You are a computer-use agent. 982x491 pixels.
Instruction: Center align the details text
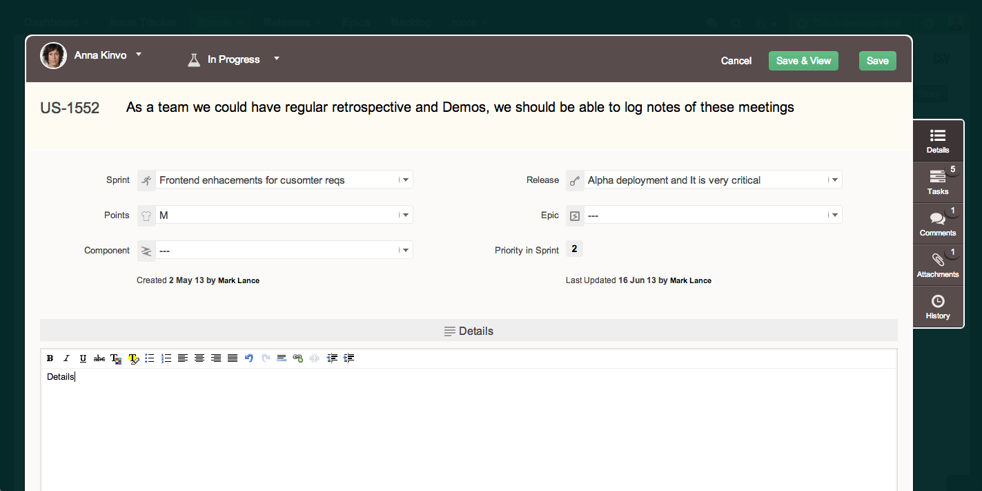coord(199,358)
